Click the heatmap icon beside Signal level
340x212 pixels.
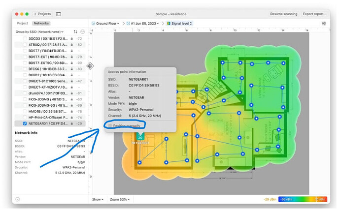(x=169, y=24)
